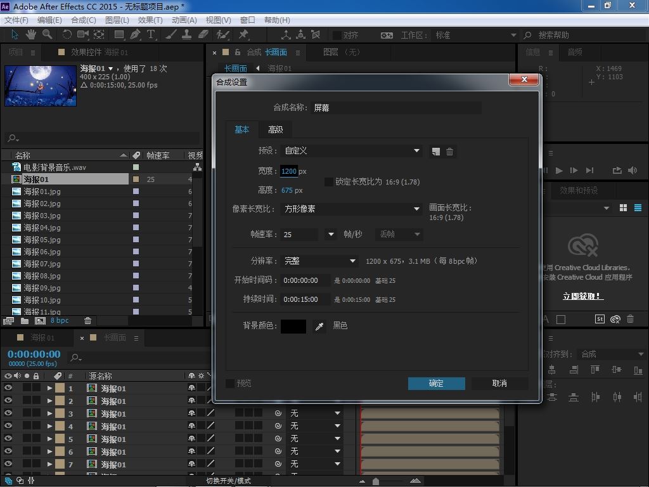Select the Brush tool
The width and height of the screenshot is (649, 487).
pos(171,34)
